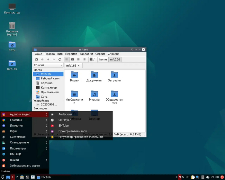Open the Закладки menu

tap(86, 54)
